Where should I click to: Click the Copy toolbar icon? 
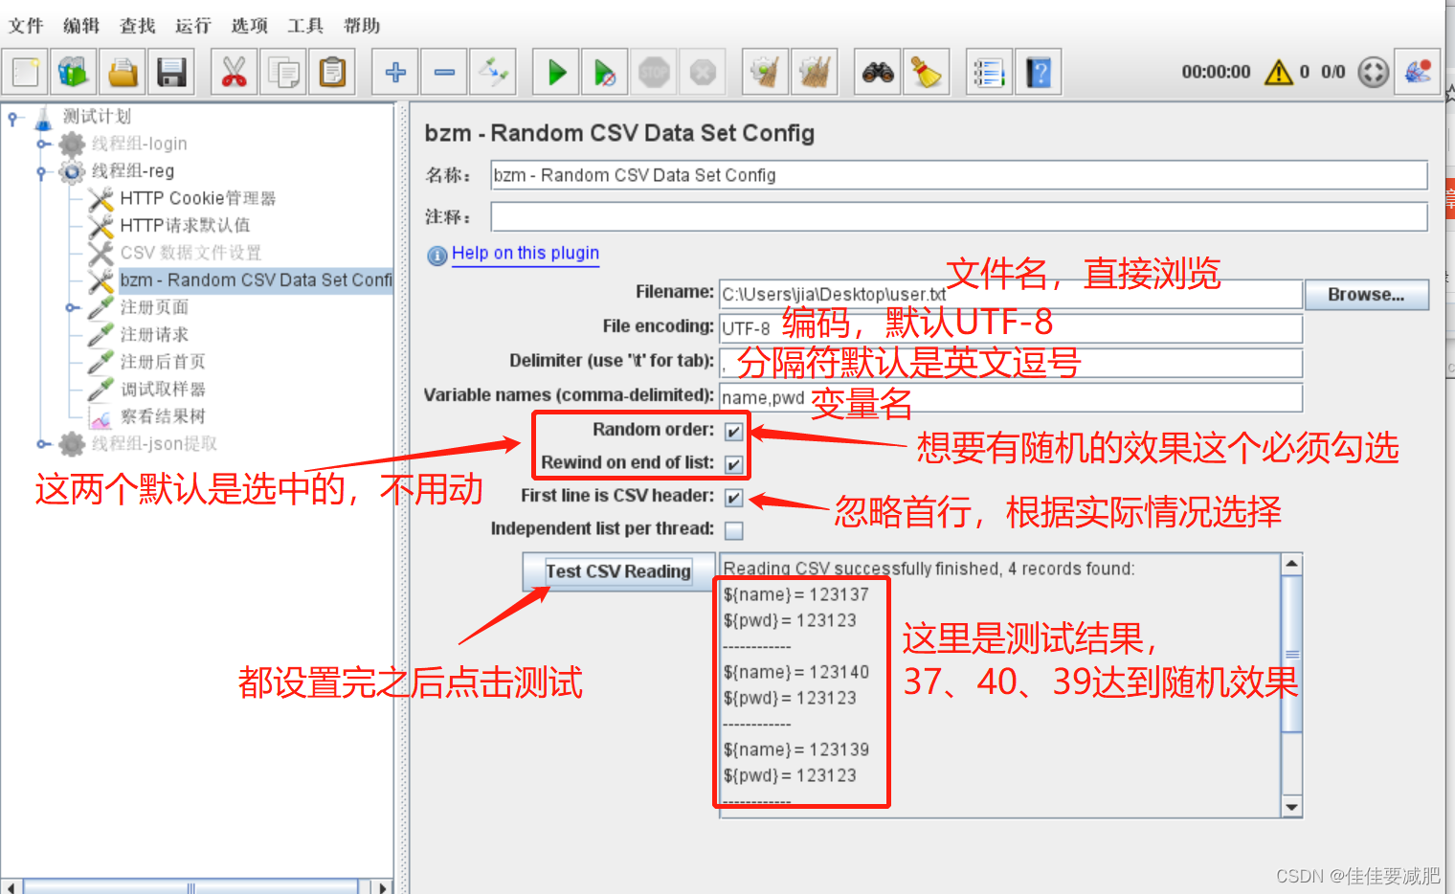[x=283, y=72]
